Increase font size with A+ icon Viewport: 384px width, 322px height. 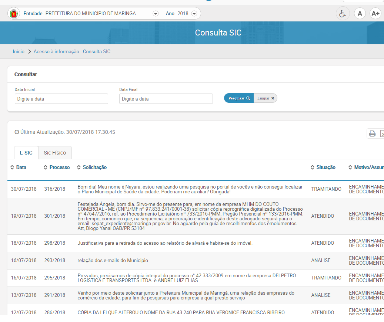(375, 14)
